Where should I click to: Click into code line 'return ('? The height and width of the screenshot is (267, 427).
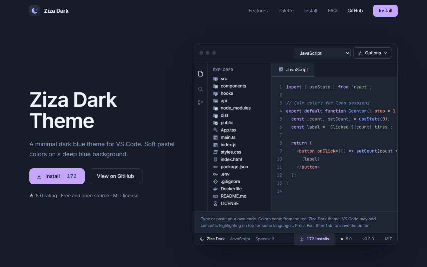click(302, 143)
